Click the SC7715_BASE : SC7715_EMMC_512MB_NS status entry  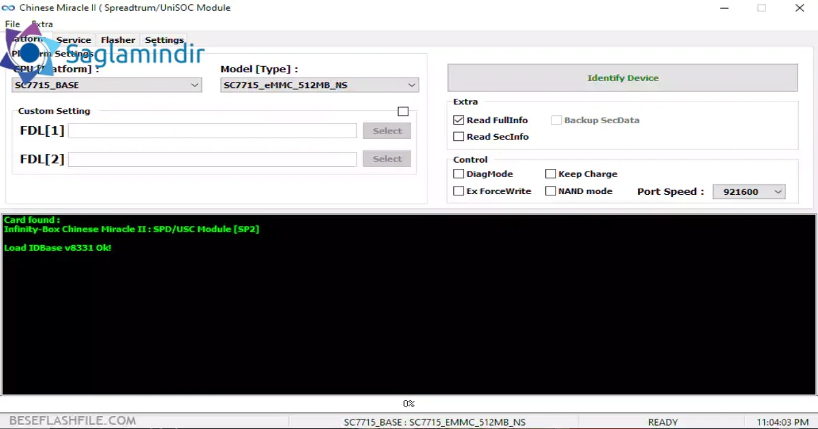pyautogui.click(x=435, y=422)
